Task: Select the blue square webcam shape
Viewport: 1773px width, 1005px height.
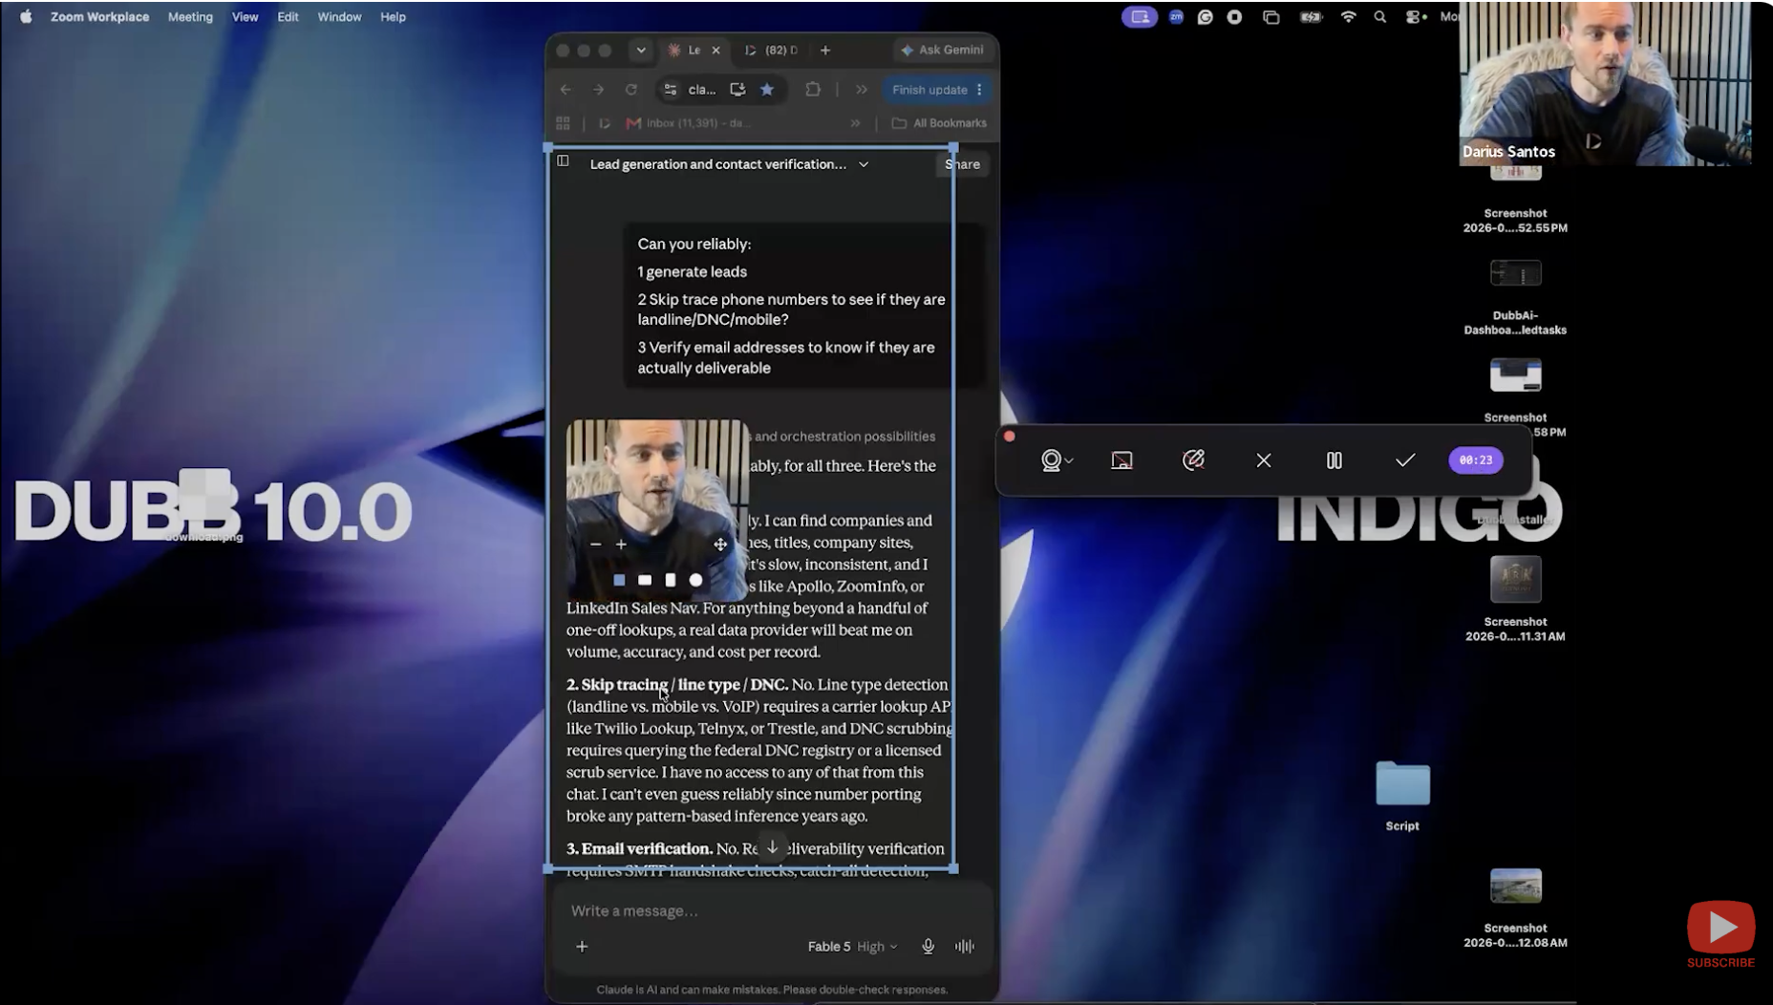Action: [x=619, y=580]
